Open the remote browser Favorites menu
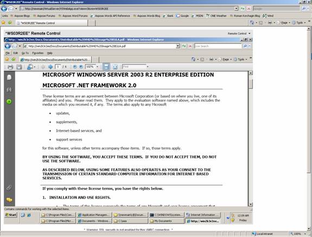The width and height of the screenshot is (312, 237). [x=38, y=53]
